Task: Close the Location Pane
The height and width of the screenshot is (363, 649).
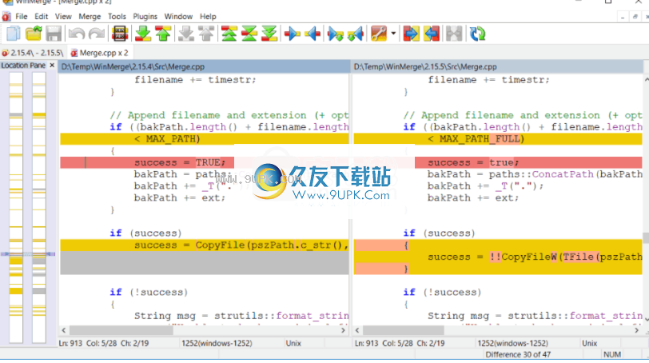Action: pos(52,66)
